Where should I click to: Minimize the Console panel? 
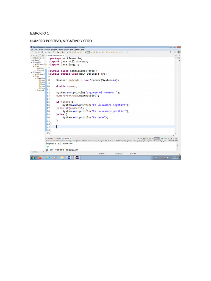click(x=174, y=138)
